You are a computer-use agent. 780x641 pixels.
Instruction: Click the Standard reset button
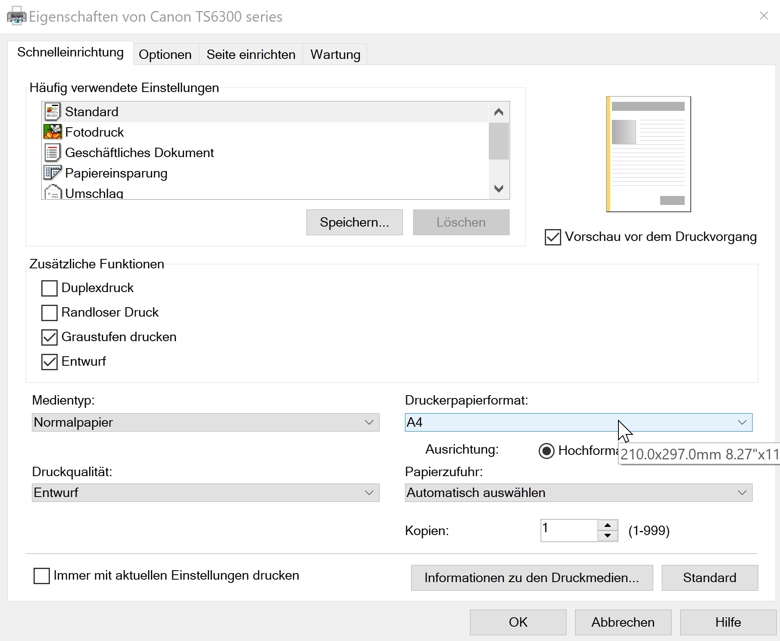(x=710, y=578)
